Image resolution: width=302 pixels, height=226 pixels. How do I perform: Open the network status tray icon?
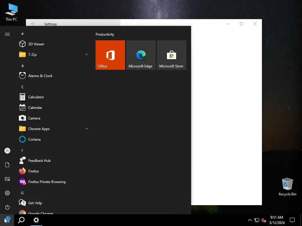(x=257, y=220)
